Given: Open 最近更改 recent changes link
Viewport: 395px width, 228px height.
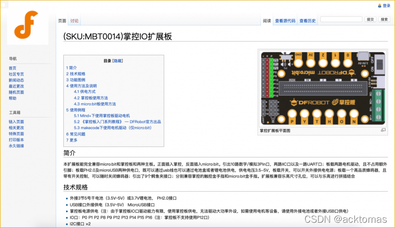Looking at the screenshot, I should click(x=16, y=86).
